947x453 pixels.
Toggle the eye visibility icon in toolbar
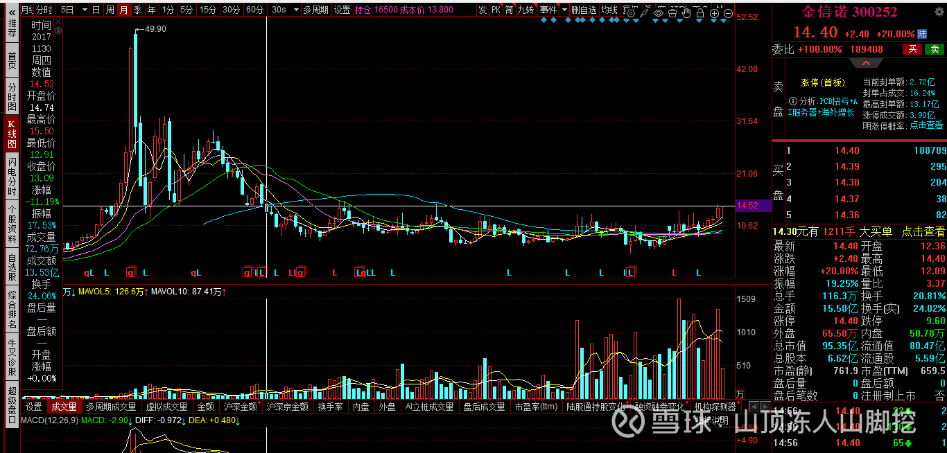pyautogui.click(x=659, y=13)
